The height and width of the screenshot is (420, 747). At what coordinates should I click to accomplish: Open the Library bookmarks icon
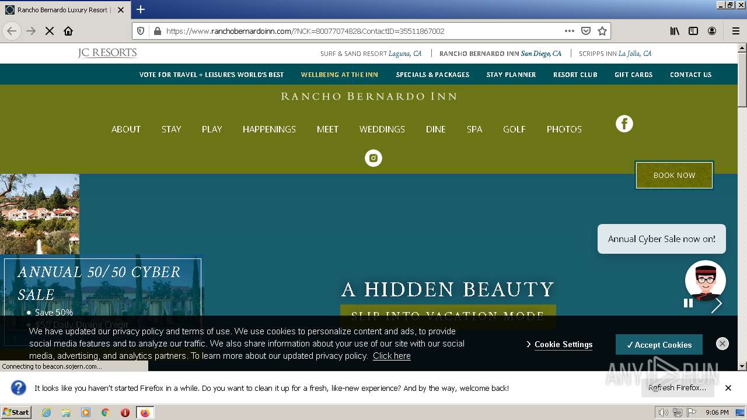point(675,31)
